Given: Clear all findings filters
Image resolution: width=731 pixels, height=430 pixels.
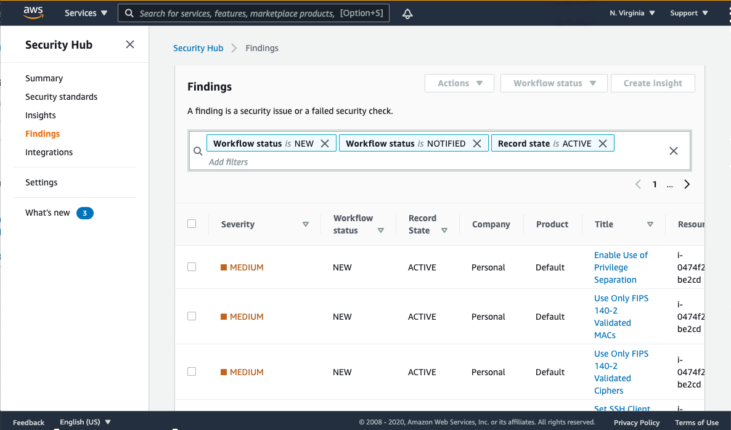Looking at the screenshot, I should pos(673,150).
